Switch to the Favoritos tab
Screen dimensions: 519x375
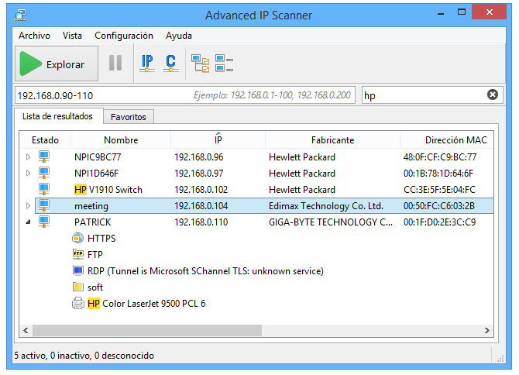click(128, 117)
